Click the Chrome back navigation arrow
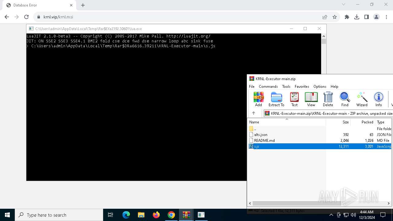393x221 pixels. coord(7,17)
